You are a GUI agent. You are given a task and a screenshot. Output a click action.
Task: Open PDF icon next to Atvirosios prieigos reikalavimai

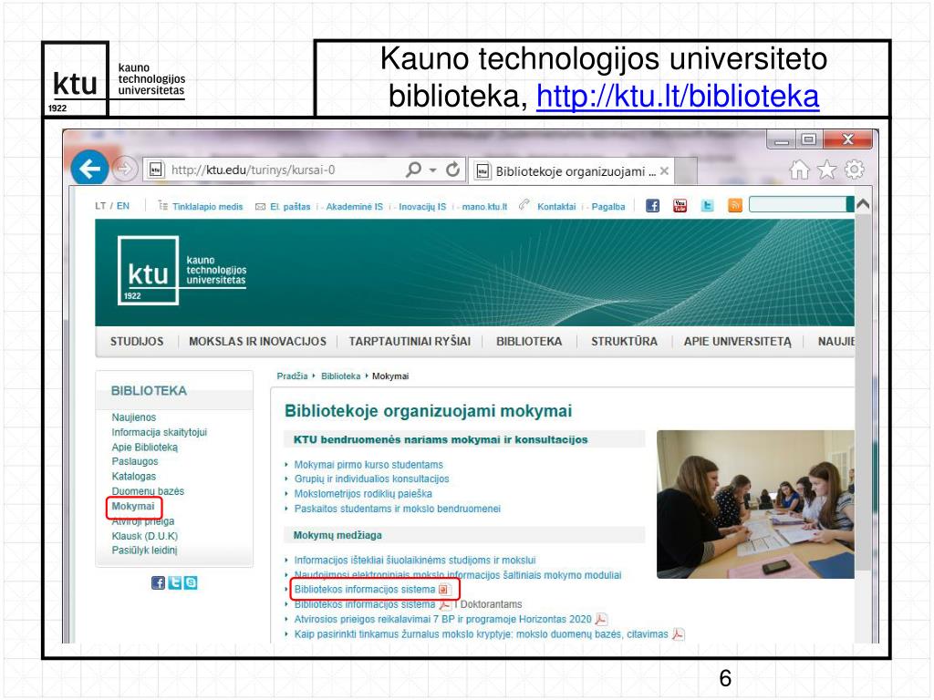[x=601, y=620]
